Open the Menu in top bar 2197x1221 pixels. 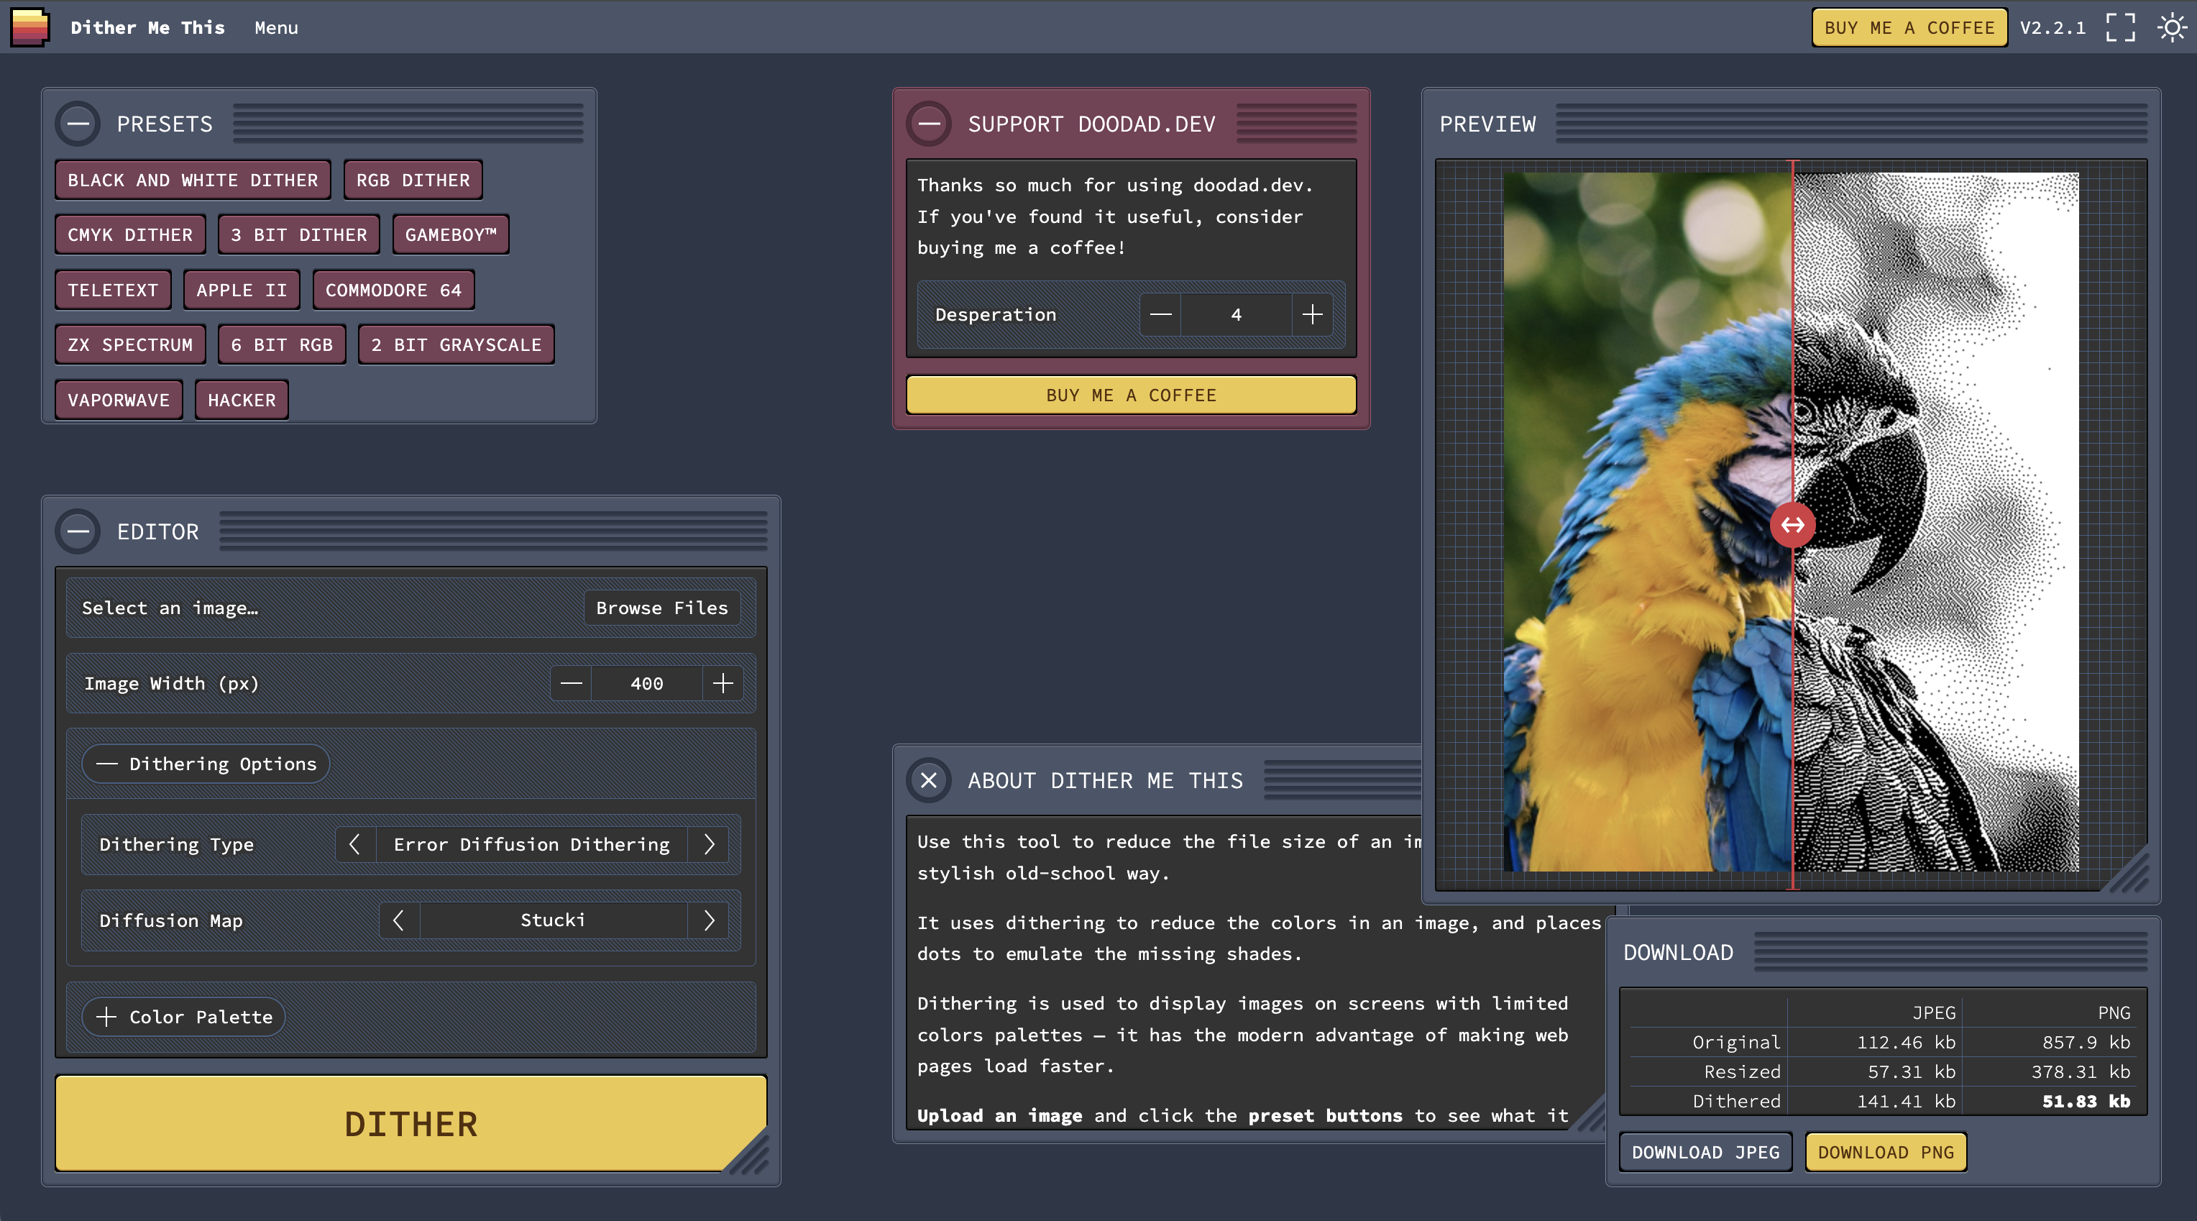tap(276, 28)
